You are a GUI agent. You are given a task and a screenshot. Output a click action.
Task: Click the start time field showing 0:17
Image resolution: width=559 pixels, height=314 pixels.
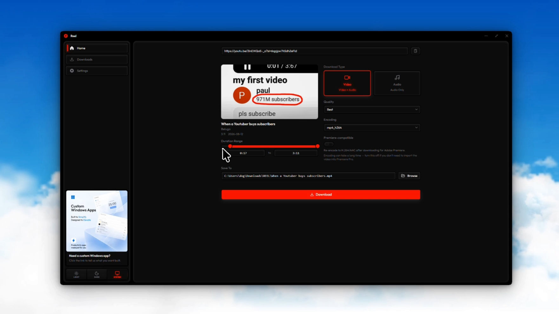click(243, 153)
